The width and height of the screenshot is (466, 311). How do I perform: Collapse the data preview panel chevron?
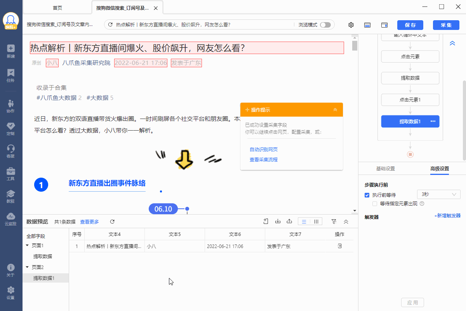click(x=346, y=222)
